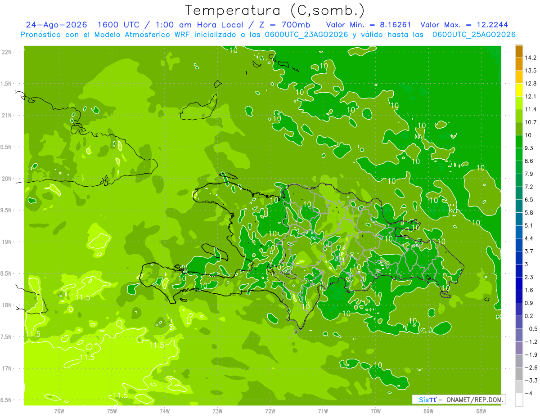Click the '68W' longitude axis label

(x=481, y=411)
